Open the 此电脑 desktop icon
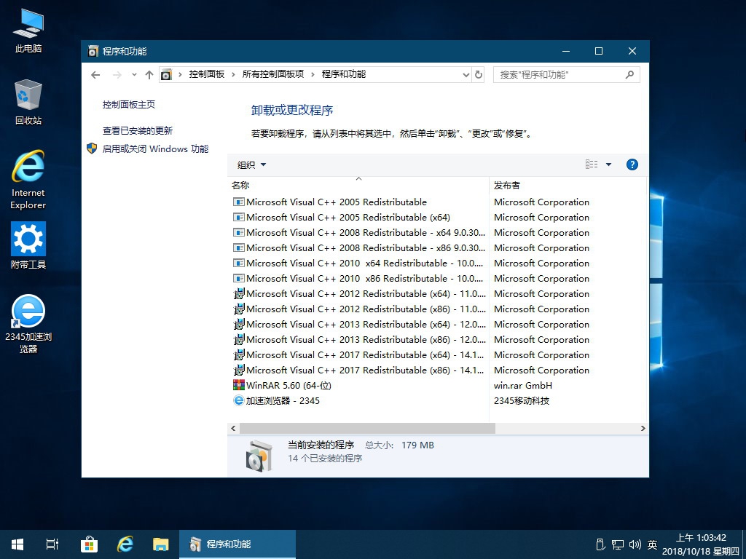This screenshot has height=559, width=746. (x=28, y=31)
